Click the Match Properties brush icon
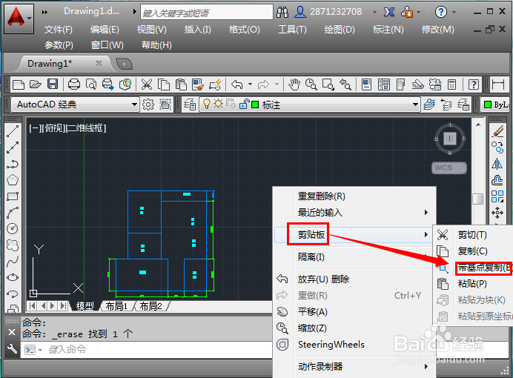The width and height of the screenshot is (513, 378). [198, 84]
